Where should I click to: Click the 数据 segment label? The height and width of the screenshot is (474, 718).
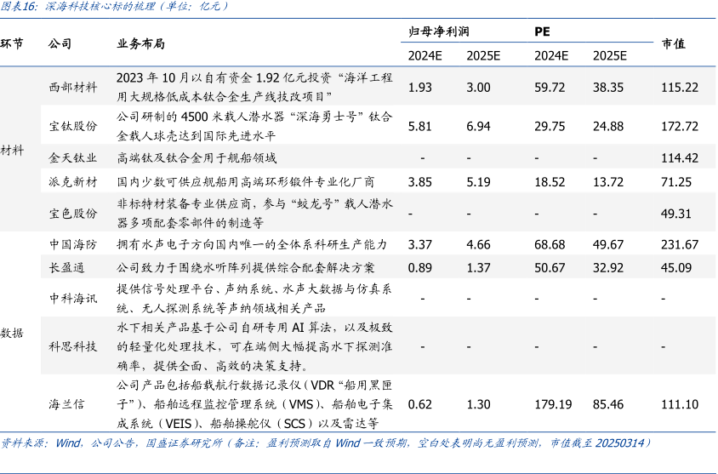point(12,333)
